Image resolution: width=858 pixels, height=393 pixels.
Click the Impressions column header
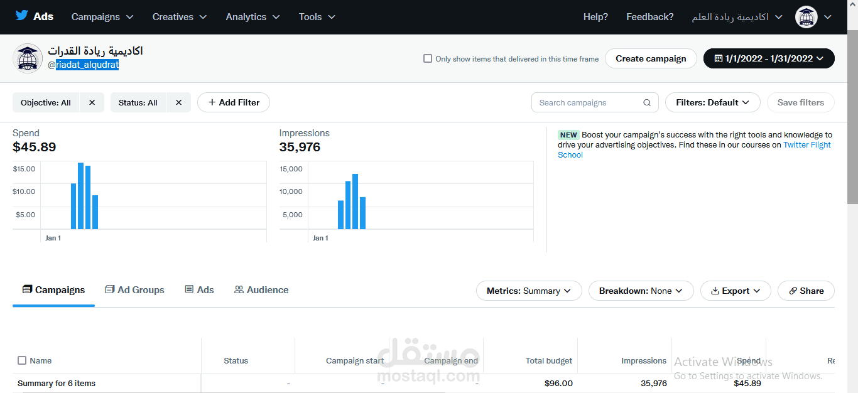pos(644,361)
